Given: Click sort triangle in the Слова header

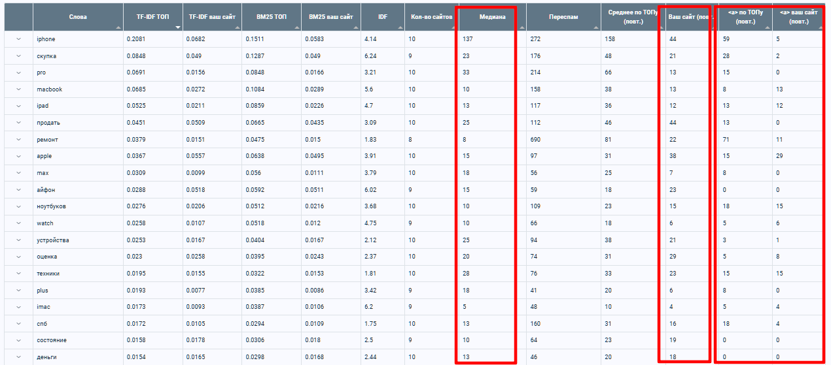Looking at the screenshot, I should point(118,28).
